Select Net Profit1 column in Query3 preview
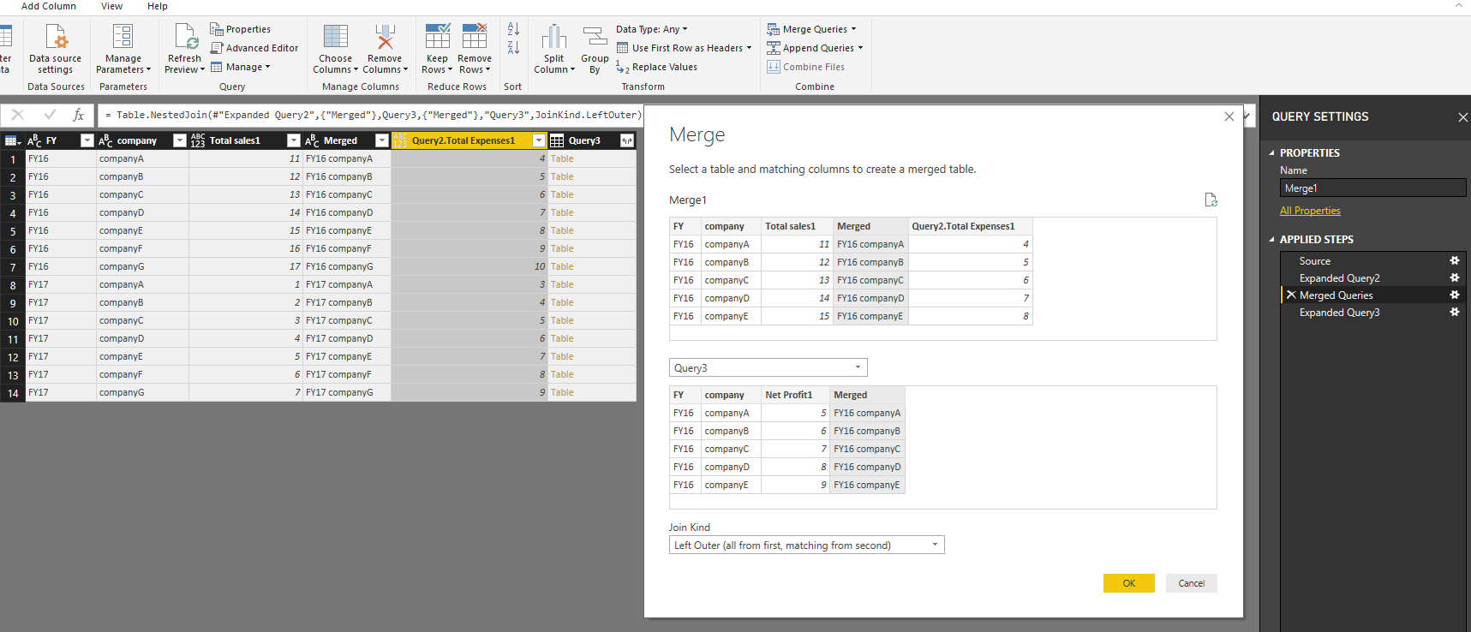 [794, 395]
